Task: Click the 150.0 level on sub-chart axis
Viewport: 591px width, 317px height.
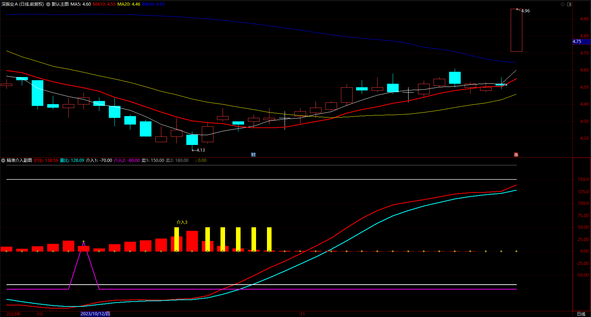Action: point(583,179)
